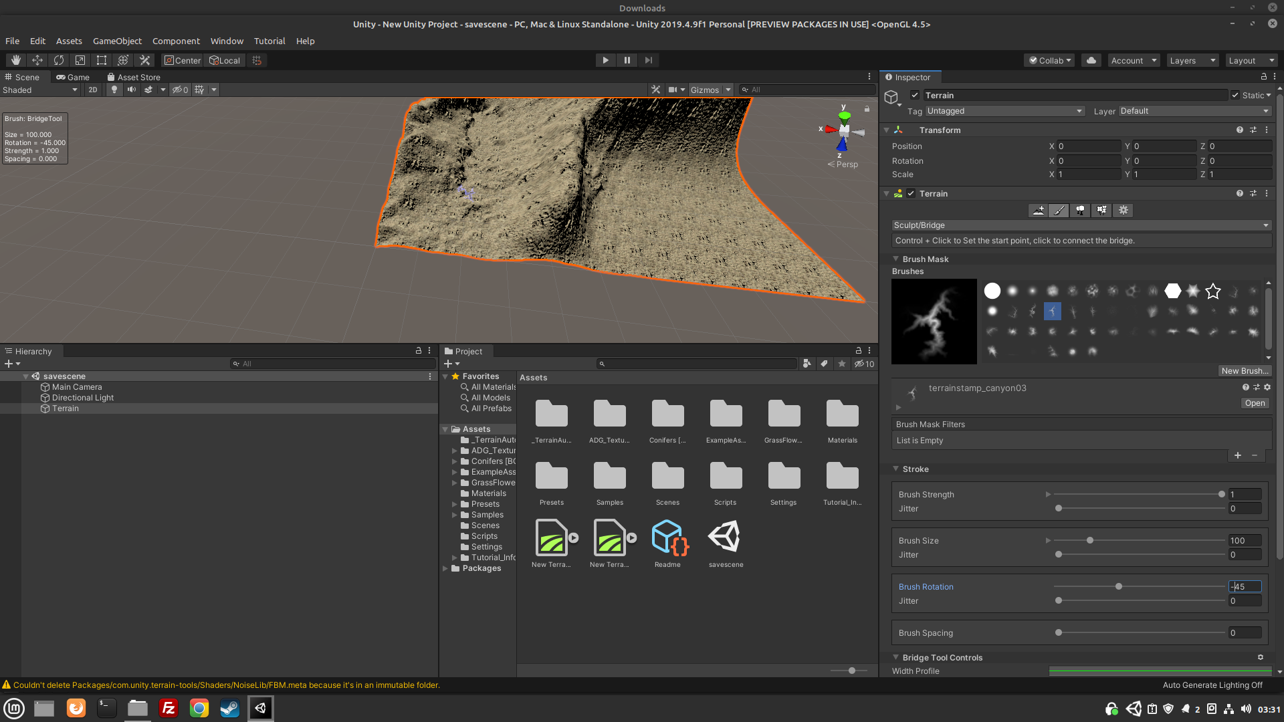
Task: Collapse the Stroke section
Action: pyautogui.click(x=896, y=469)
